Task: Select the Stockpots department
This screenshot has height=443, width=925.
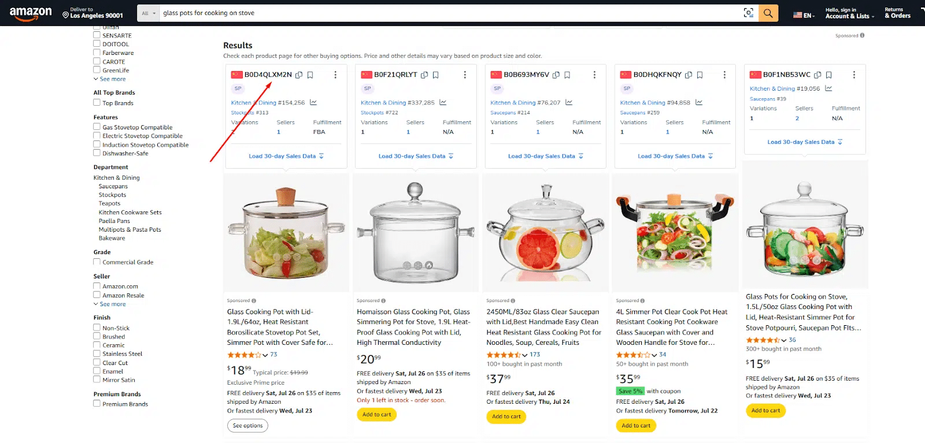Action: click(x=112, y=195)
